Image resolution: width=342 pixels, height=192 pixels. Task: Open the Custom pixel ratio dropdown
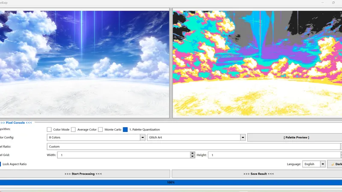point(192,146)
